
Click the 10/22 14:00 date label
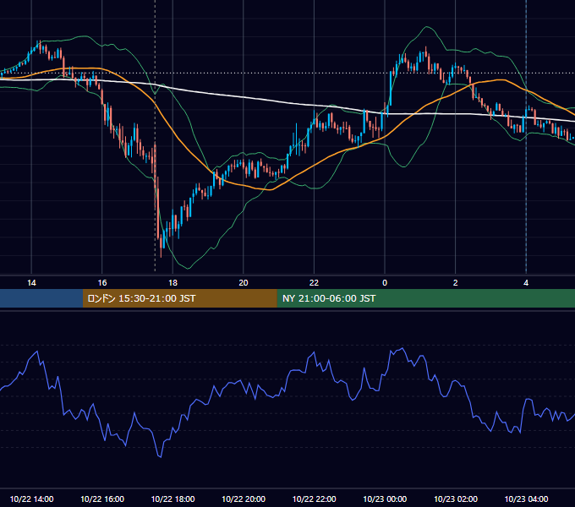click(31, 499)
